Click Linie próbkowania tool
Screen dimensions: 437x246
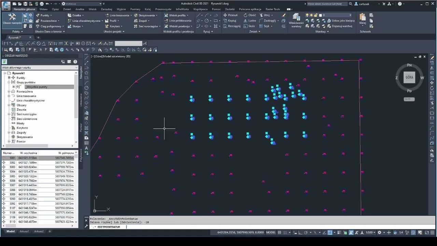coord(178,21)
